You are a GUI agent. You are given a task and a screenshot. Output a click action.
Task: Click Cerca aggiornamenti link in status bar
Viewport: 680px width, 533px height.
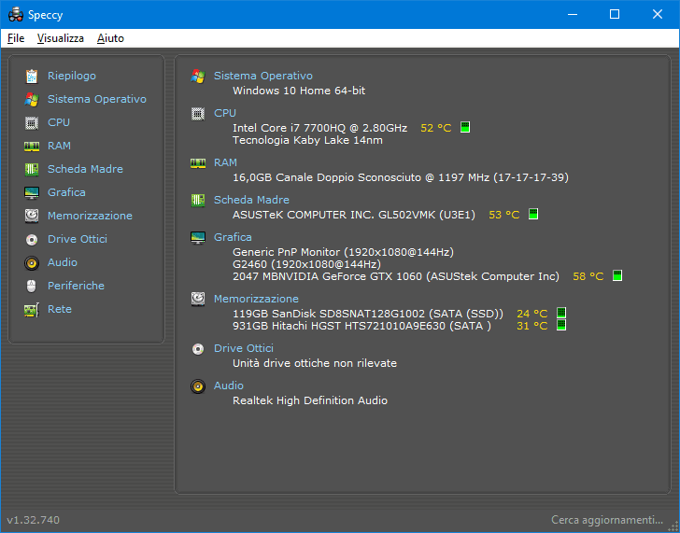(x=607, y=519)
